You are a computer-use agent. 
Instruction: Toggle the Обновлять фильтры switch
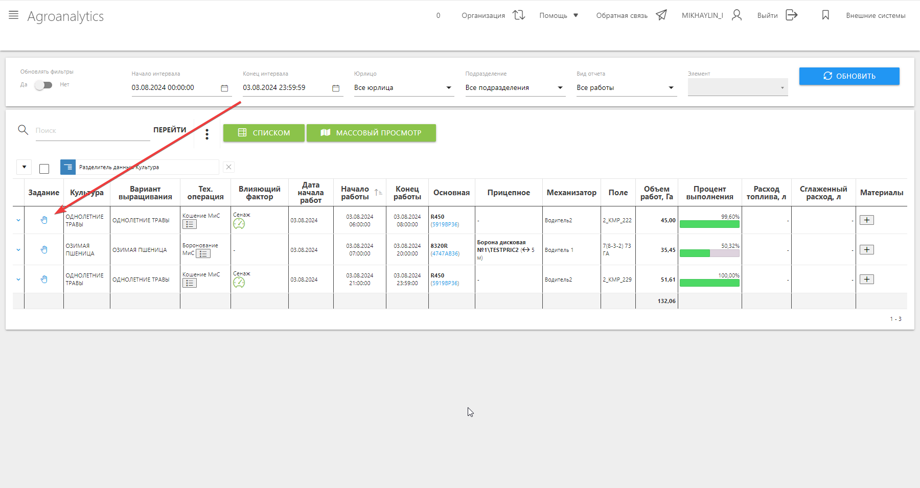pos(43,85)
